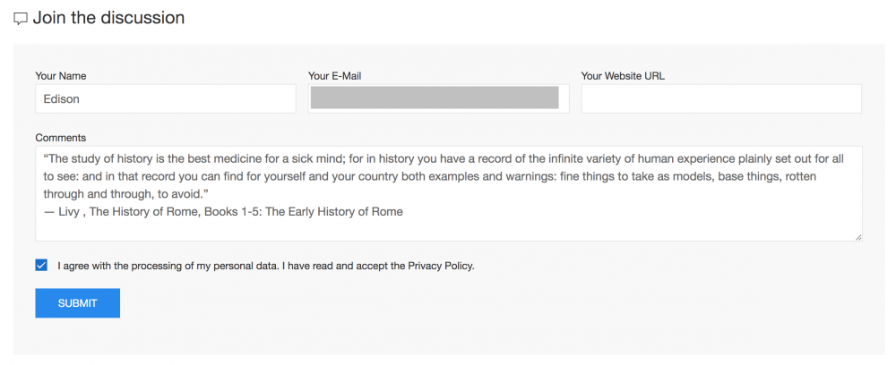This screenshot has width=896, height=365.
Task: Click the speech bubble icon beside the heading
Action: coord(21,19)
